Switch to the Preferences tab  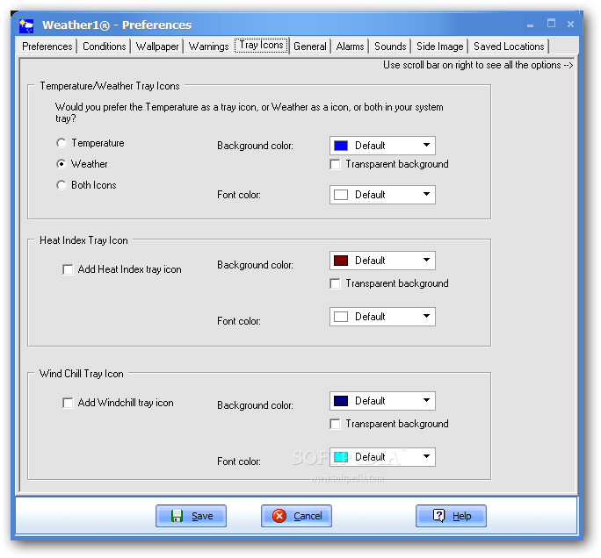point(47,46)
